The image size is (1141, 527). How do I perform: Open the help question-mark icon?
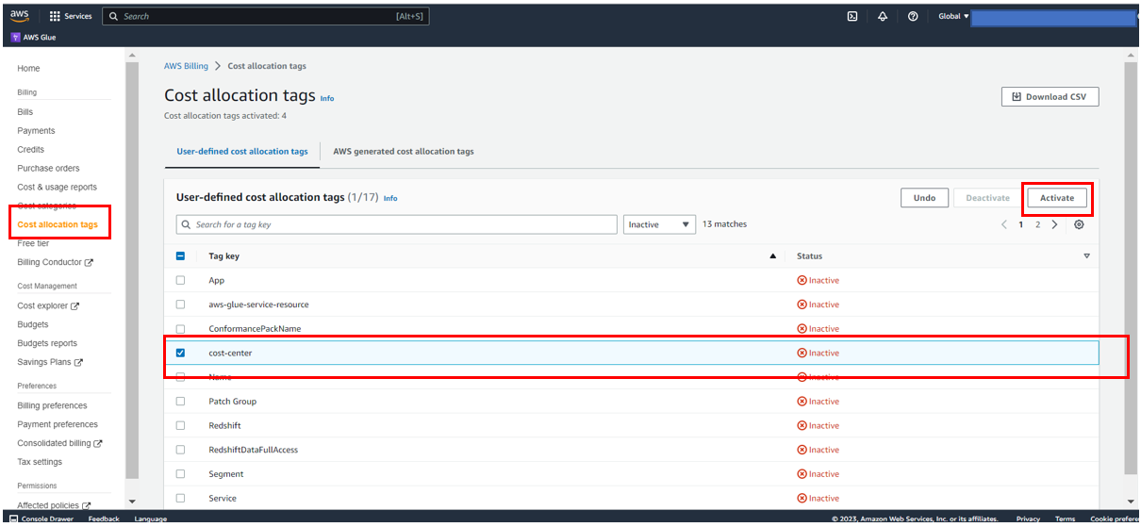(913, 16)
